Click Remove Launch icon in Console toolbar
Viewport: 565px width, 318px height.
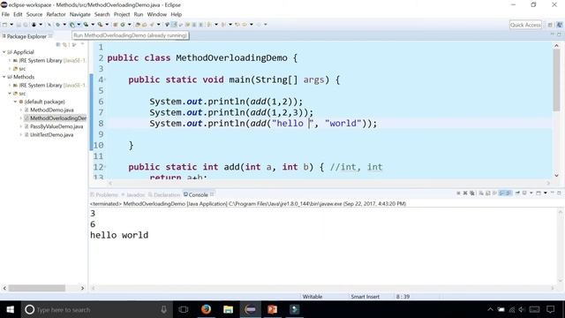[x=465, y=193]
